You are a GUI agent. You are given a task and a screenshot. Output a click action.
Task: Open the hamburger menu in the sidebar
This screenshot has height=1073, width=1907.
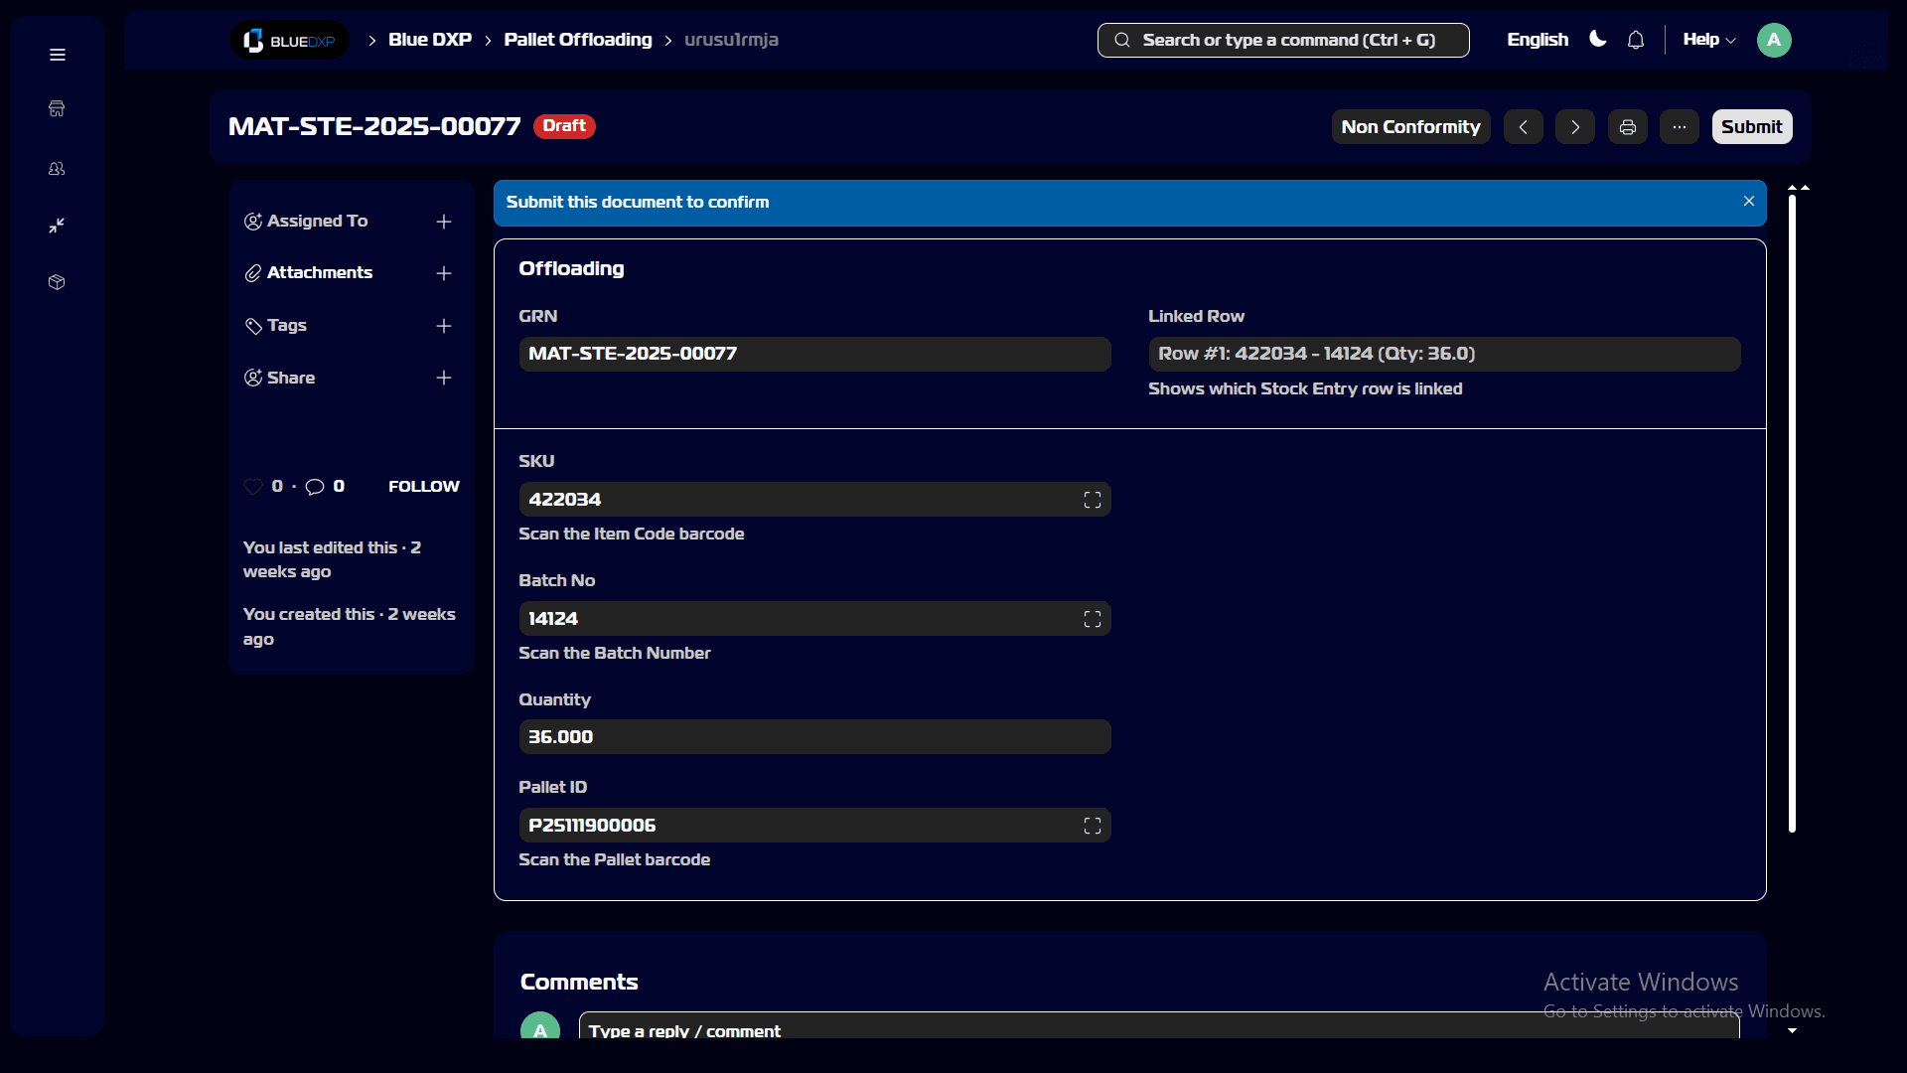tap(57, 55)
